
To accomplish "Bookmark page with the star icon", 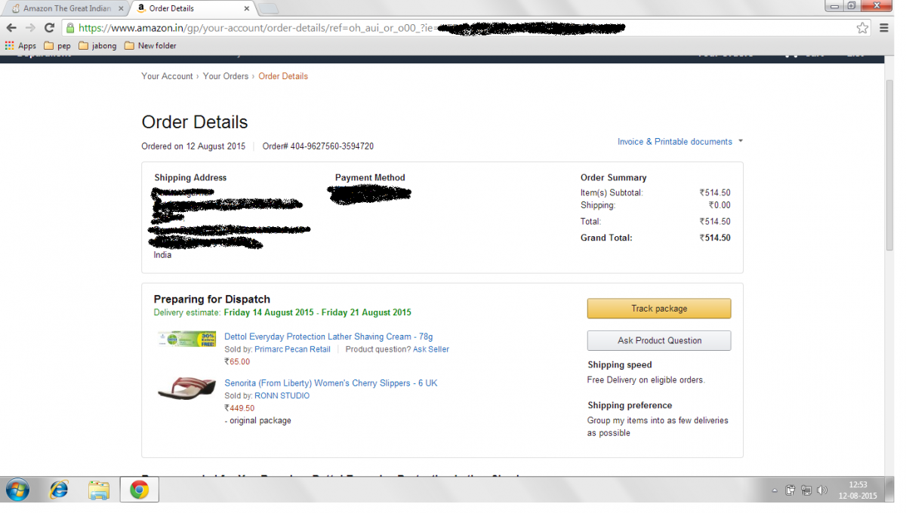I will [862, 28].
